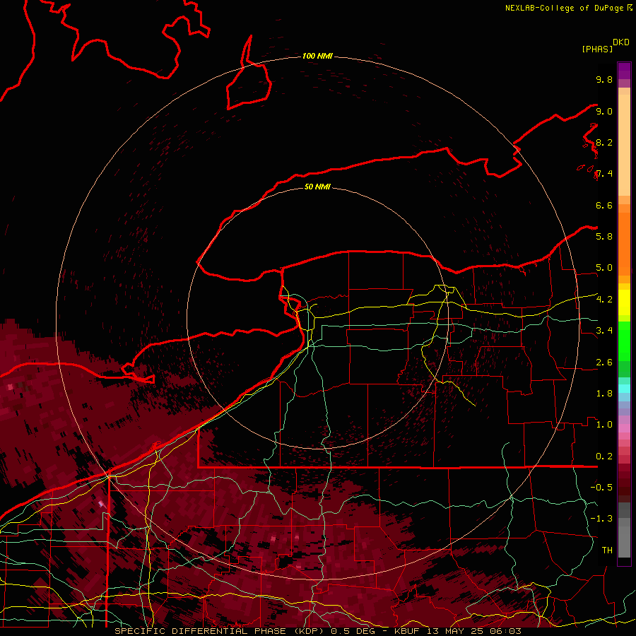Click the yellow segment of the color bar
Screen dimensions: 636x636
click(624, 302)
